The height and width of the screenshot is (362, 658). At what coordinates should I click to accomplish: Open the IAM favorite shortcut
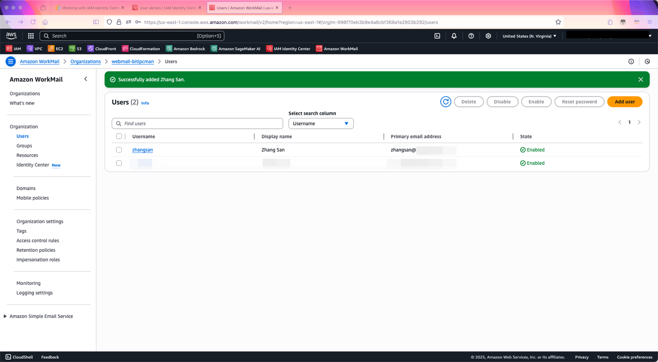coord(13,49)
